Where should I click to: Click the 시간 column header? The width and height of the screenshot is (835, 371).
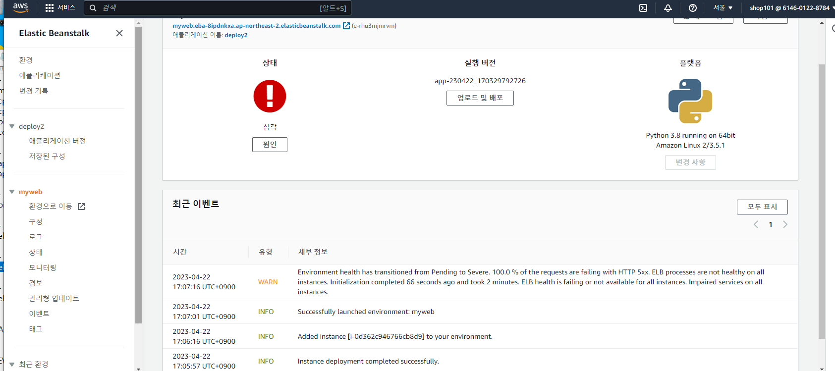point(180,252)
